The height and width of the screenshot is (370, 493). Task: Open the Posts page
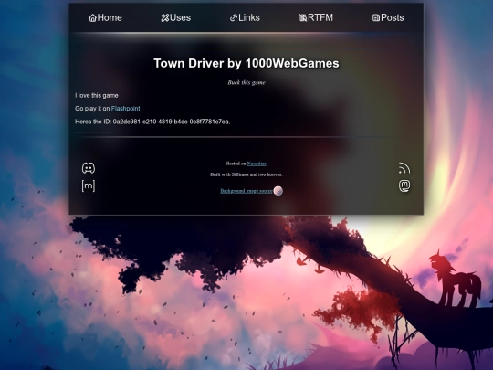pos(388,17)
